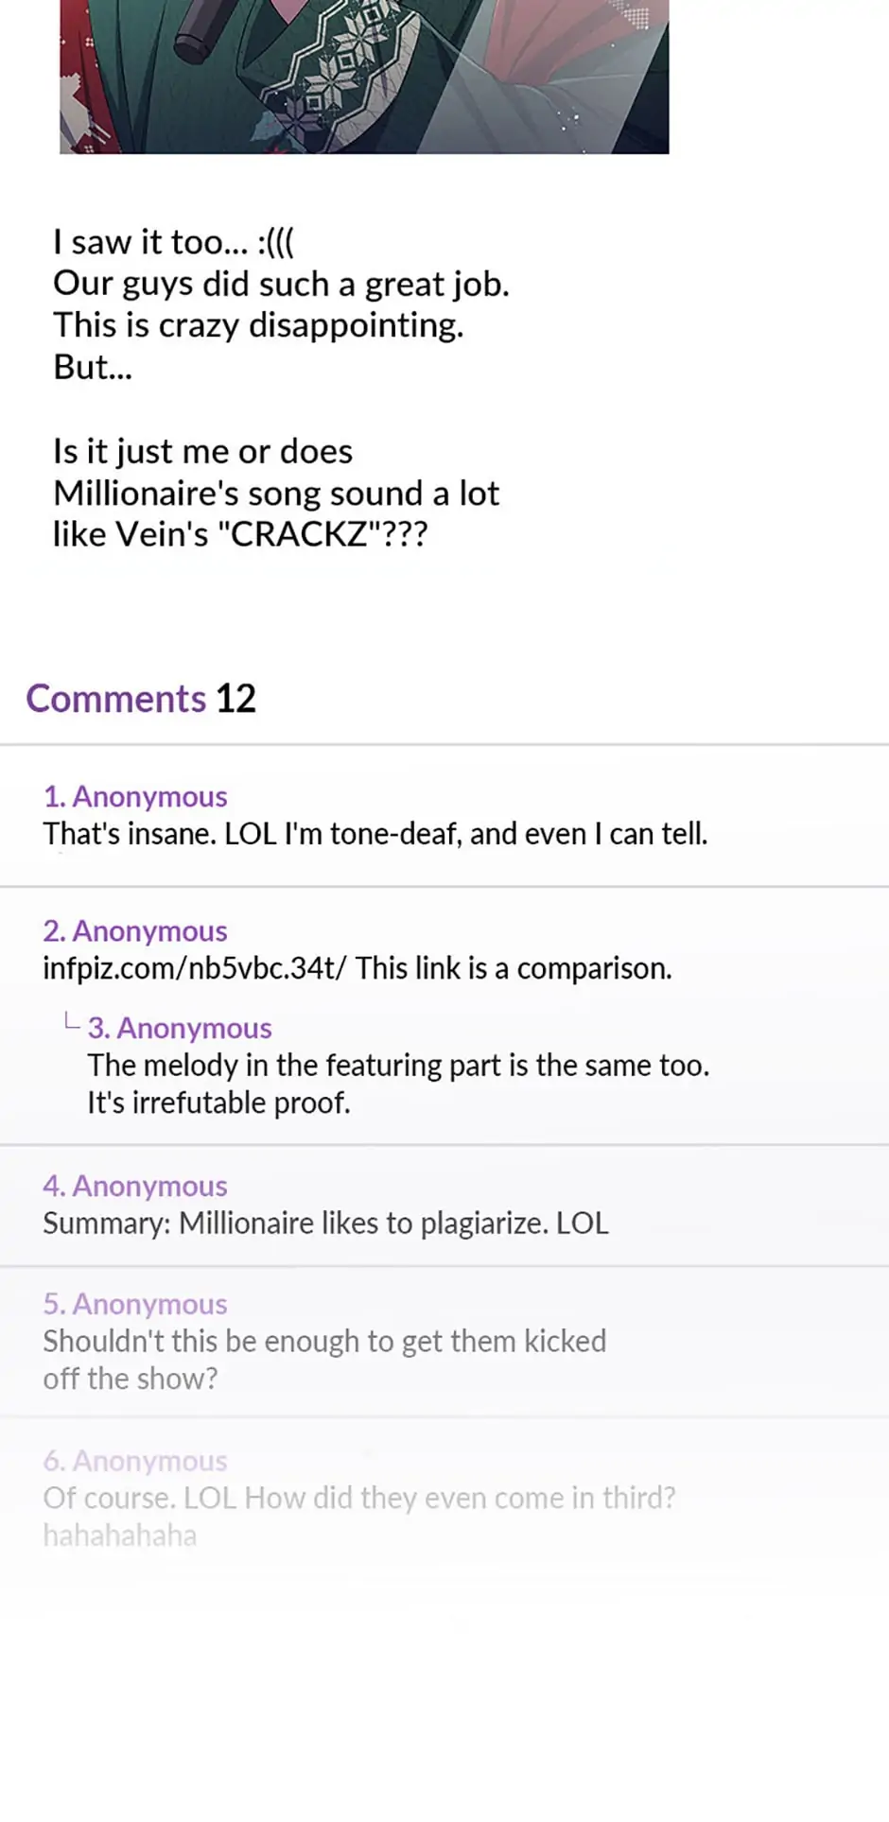
Task: Select the "3. Anonymous" reply author name
Action: click(x=180, y=1029)
